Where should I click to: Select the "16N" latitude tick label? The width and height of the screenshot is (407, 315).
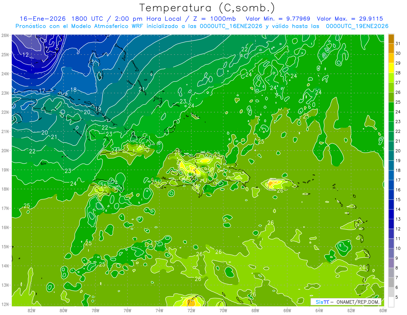[5, 227]
